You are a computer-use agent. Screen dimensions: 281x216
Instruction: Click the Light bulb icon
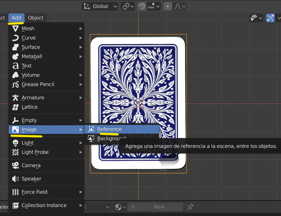(x=15, y=143)
